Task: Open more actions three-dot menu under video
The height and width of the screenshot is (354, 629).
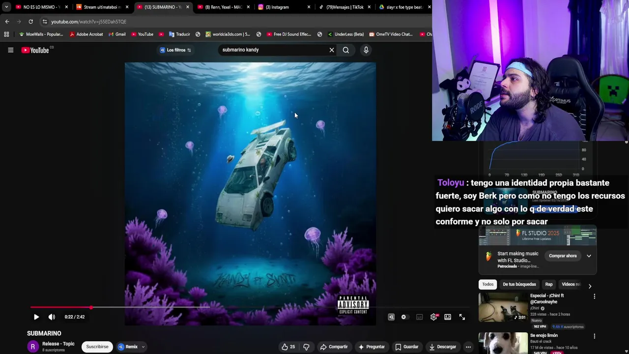Action: pos(468,347)
